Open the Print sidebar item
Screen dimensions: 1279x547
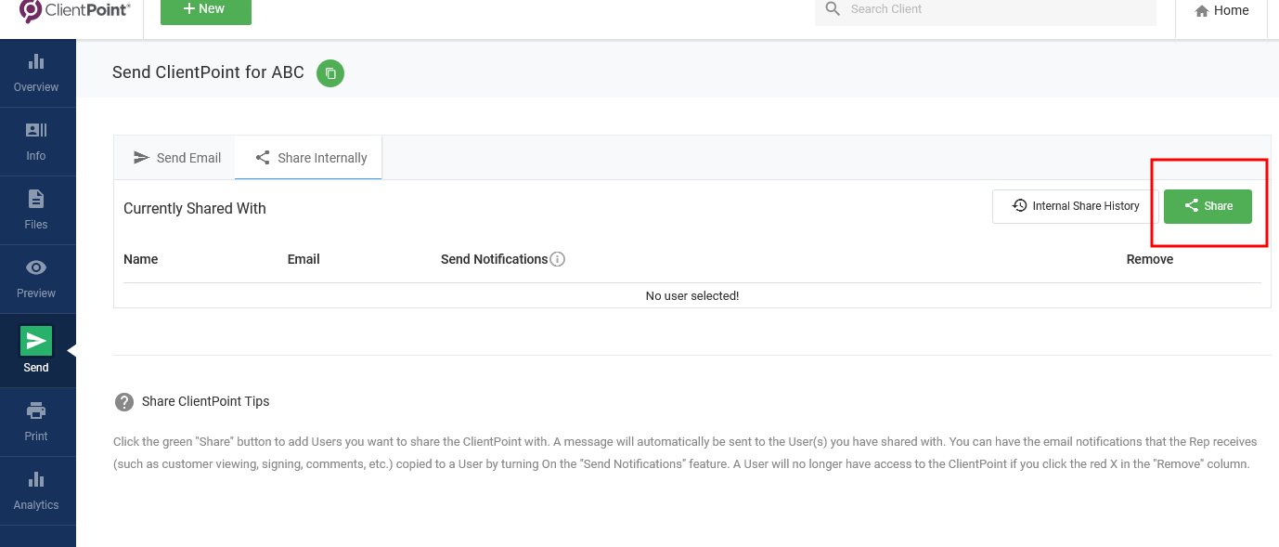coord(36,423)
